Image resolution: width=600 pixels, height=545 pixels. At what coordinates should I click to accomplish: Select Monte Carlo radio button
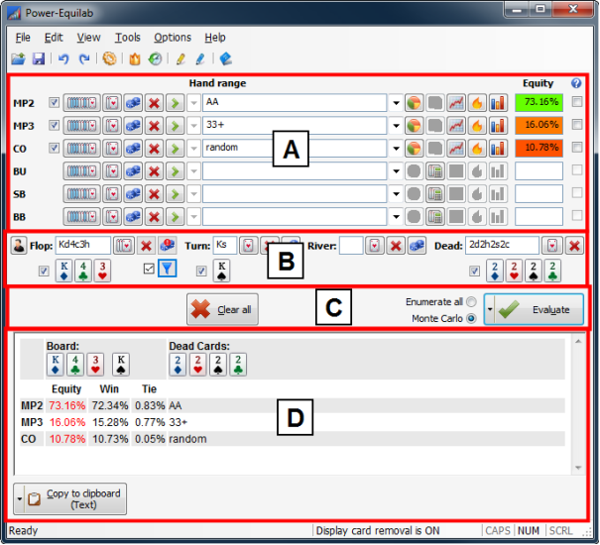tap(471, 319)
